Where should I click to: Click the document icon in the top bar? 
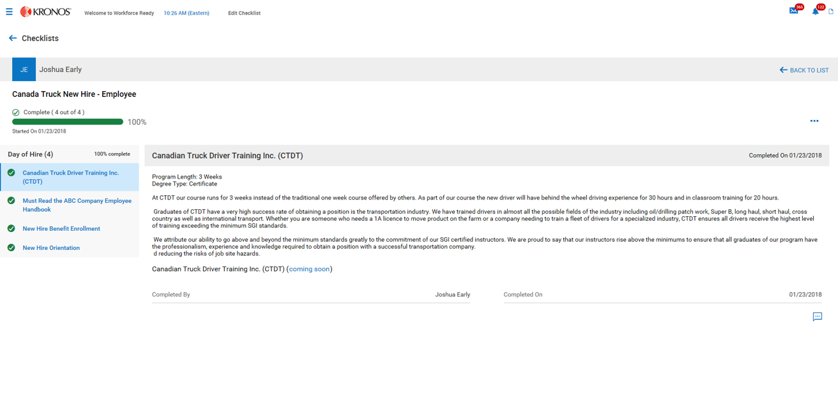coord(831,11)
